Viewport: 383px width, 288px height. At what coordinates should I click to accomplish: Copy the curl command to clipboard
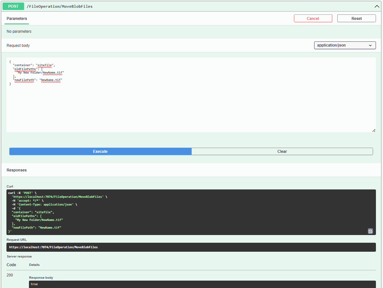tap(370, 231)
